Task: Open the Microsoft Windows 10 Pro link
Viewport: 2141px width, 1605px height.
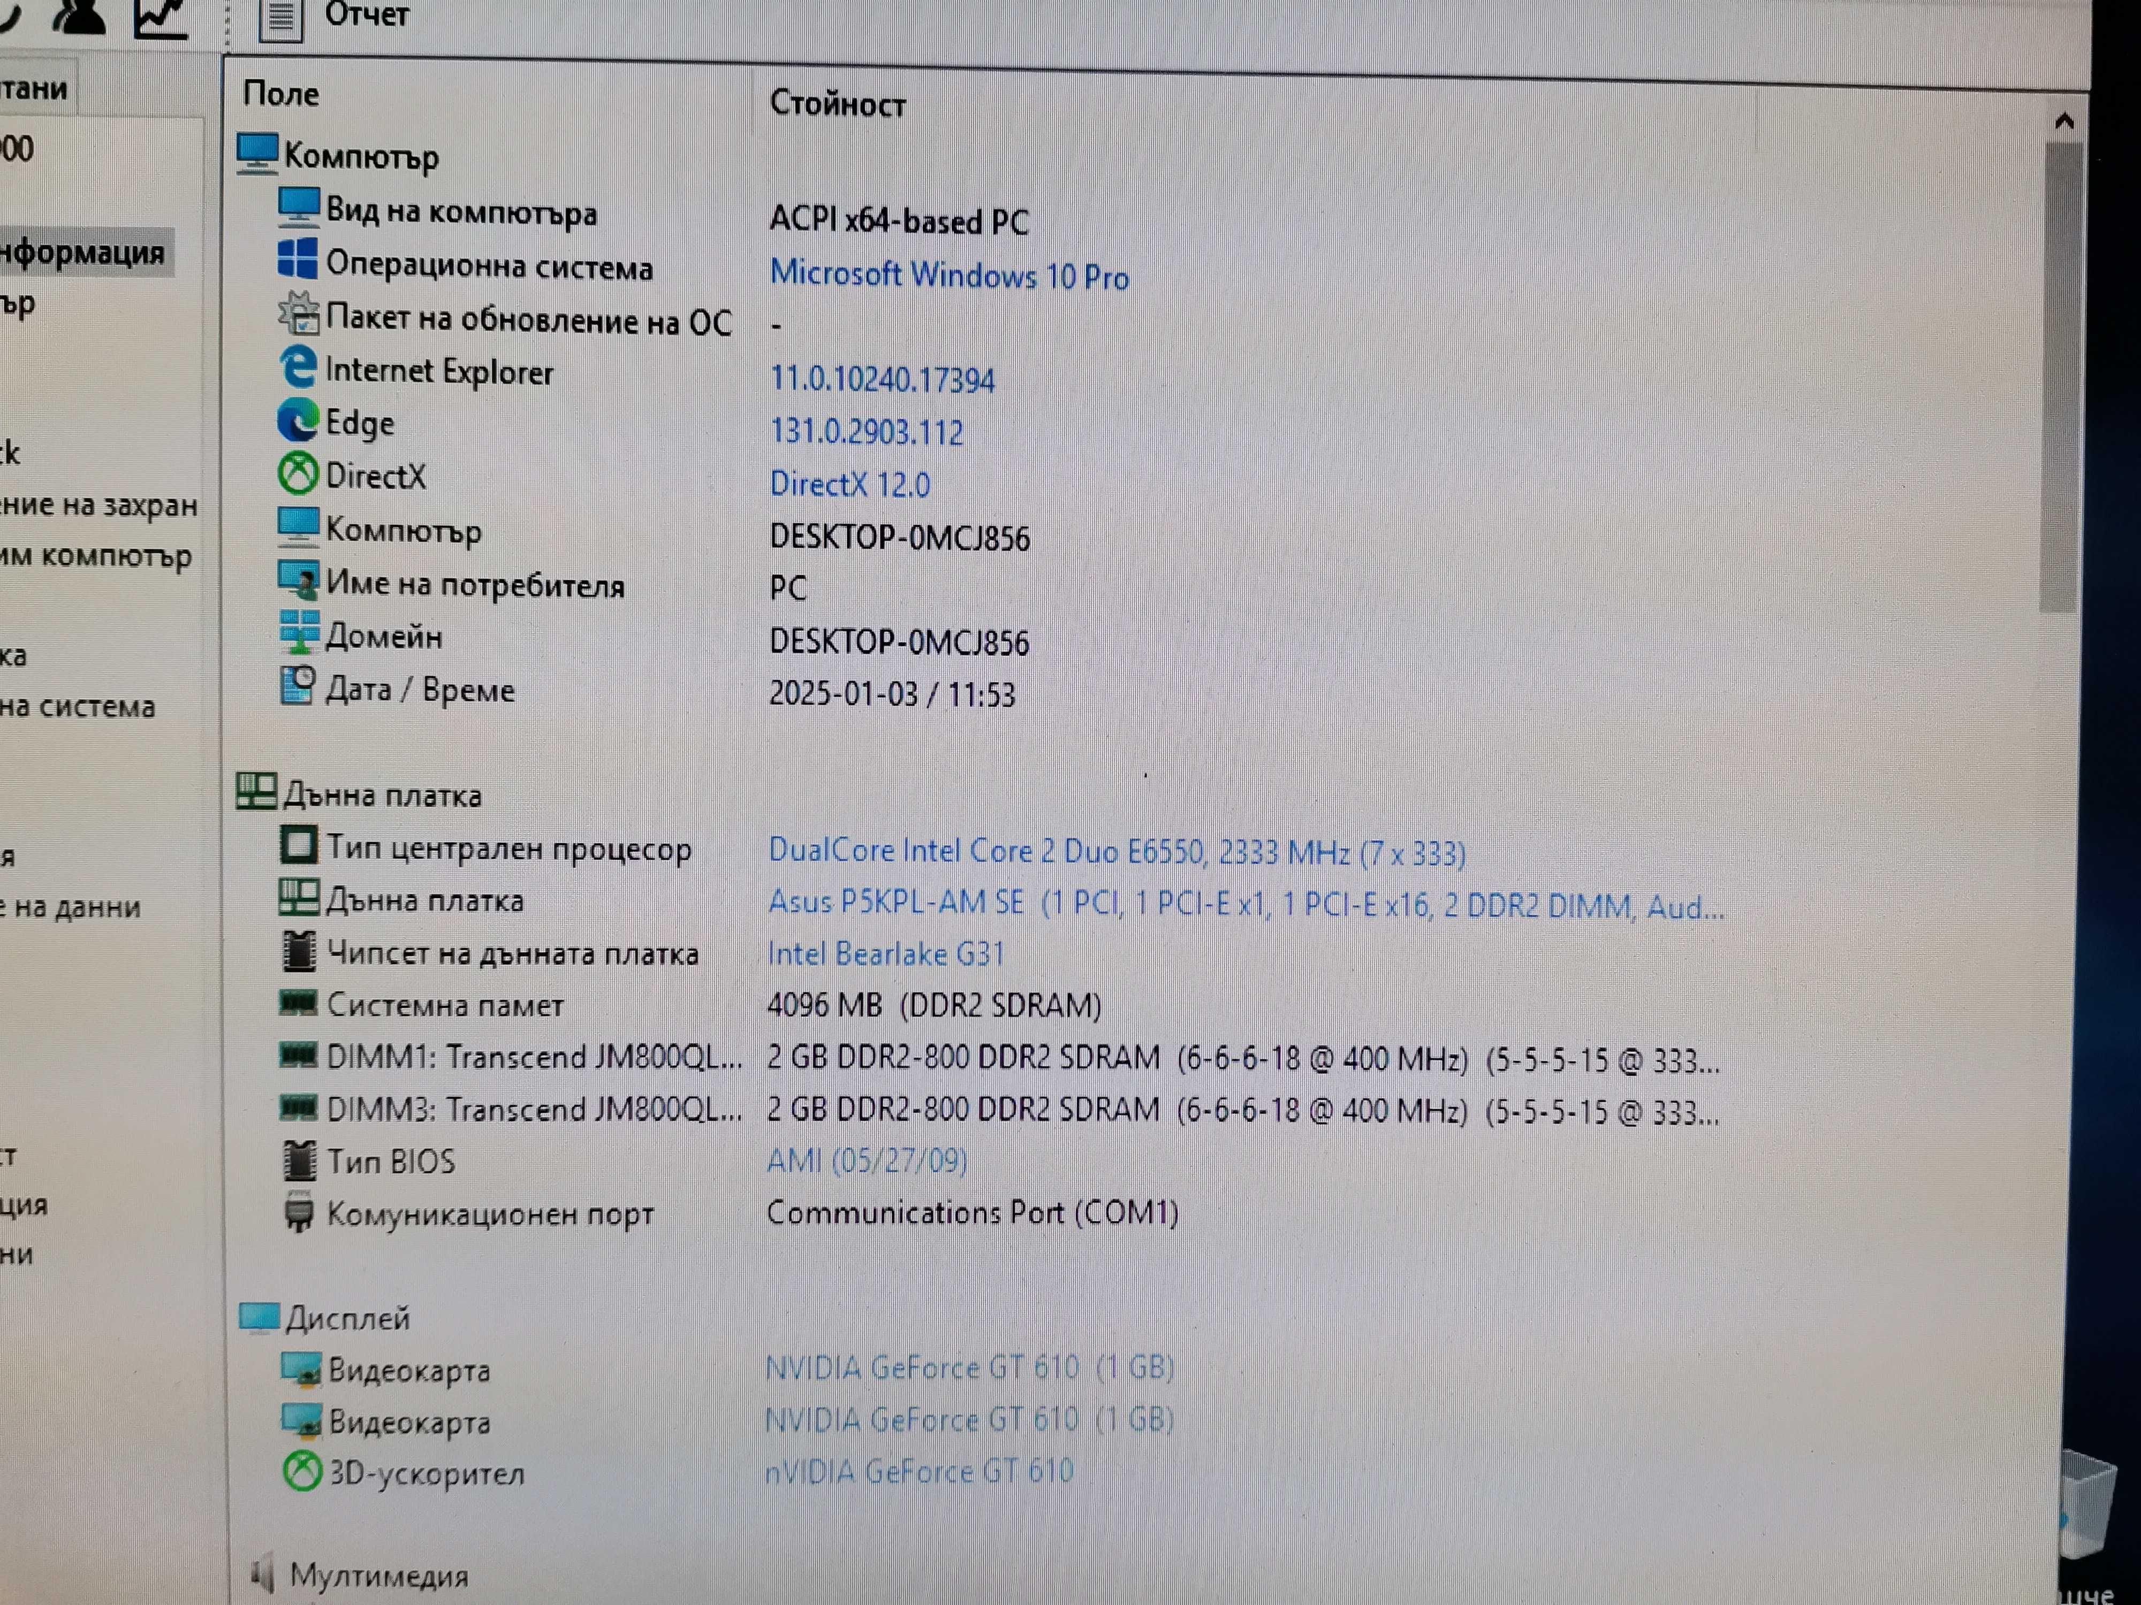Action: click(948, 275)
